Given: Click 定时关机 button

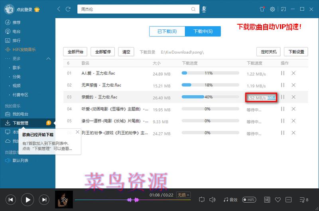Looking at the screenshot, I should point(268,52).
